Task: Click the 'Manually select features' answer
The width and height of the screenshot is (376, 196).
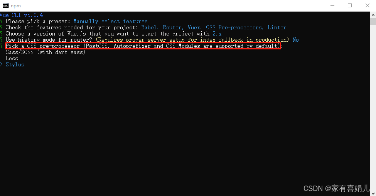Action: 110,21
